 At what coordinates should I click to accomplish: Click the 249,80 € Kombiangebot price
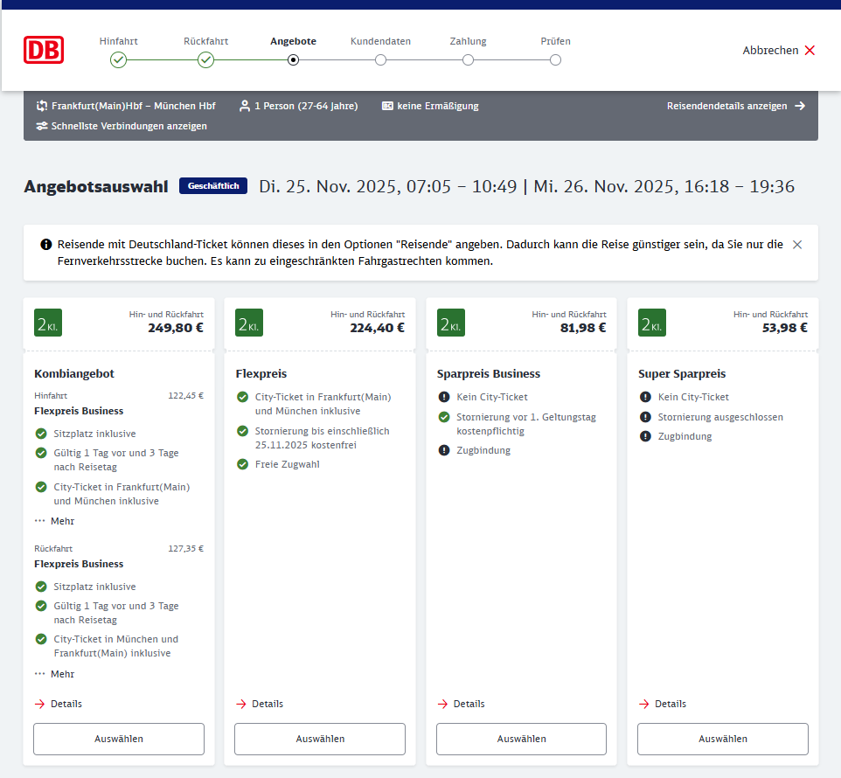tap(176, 328)
